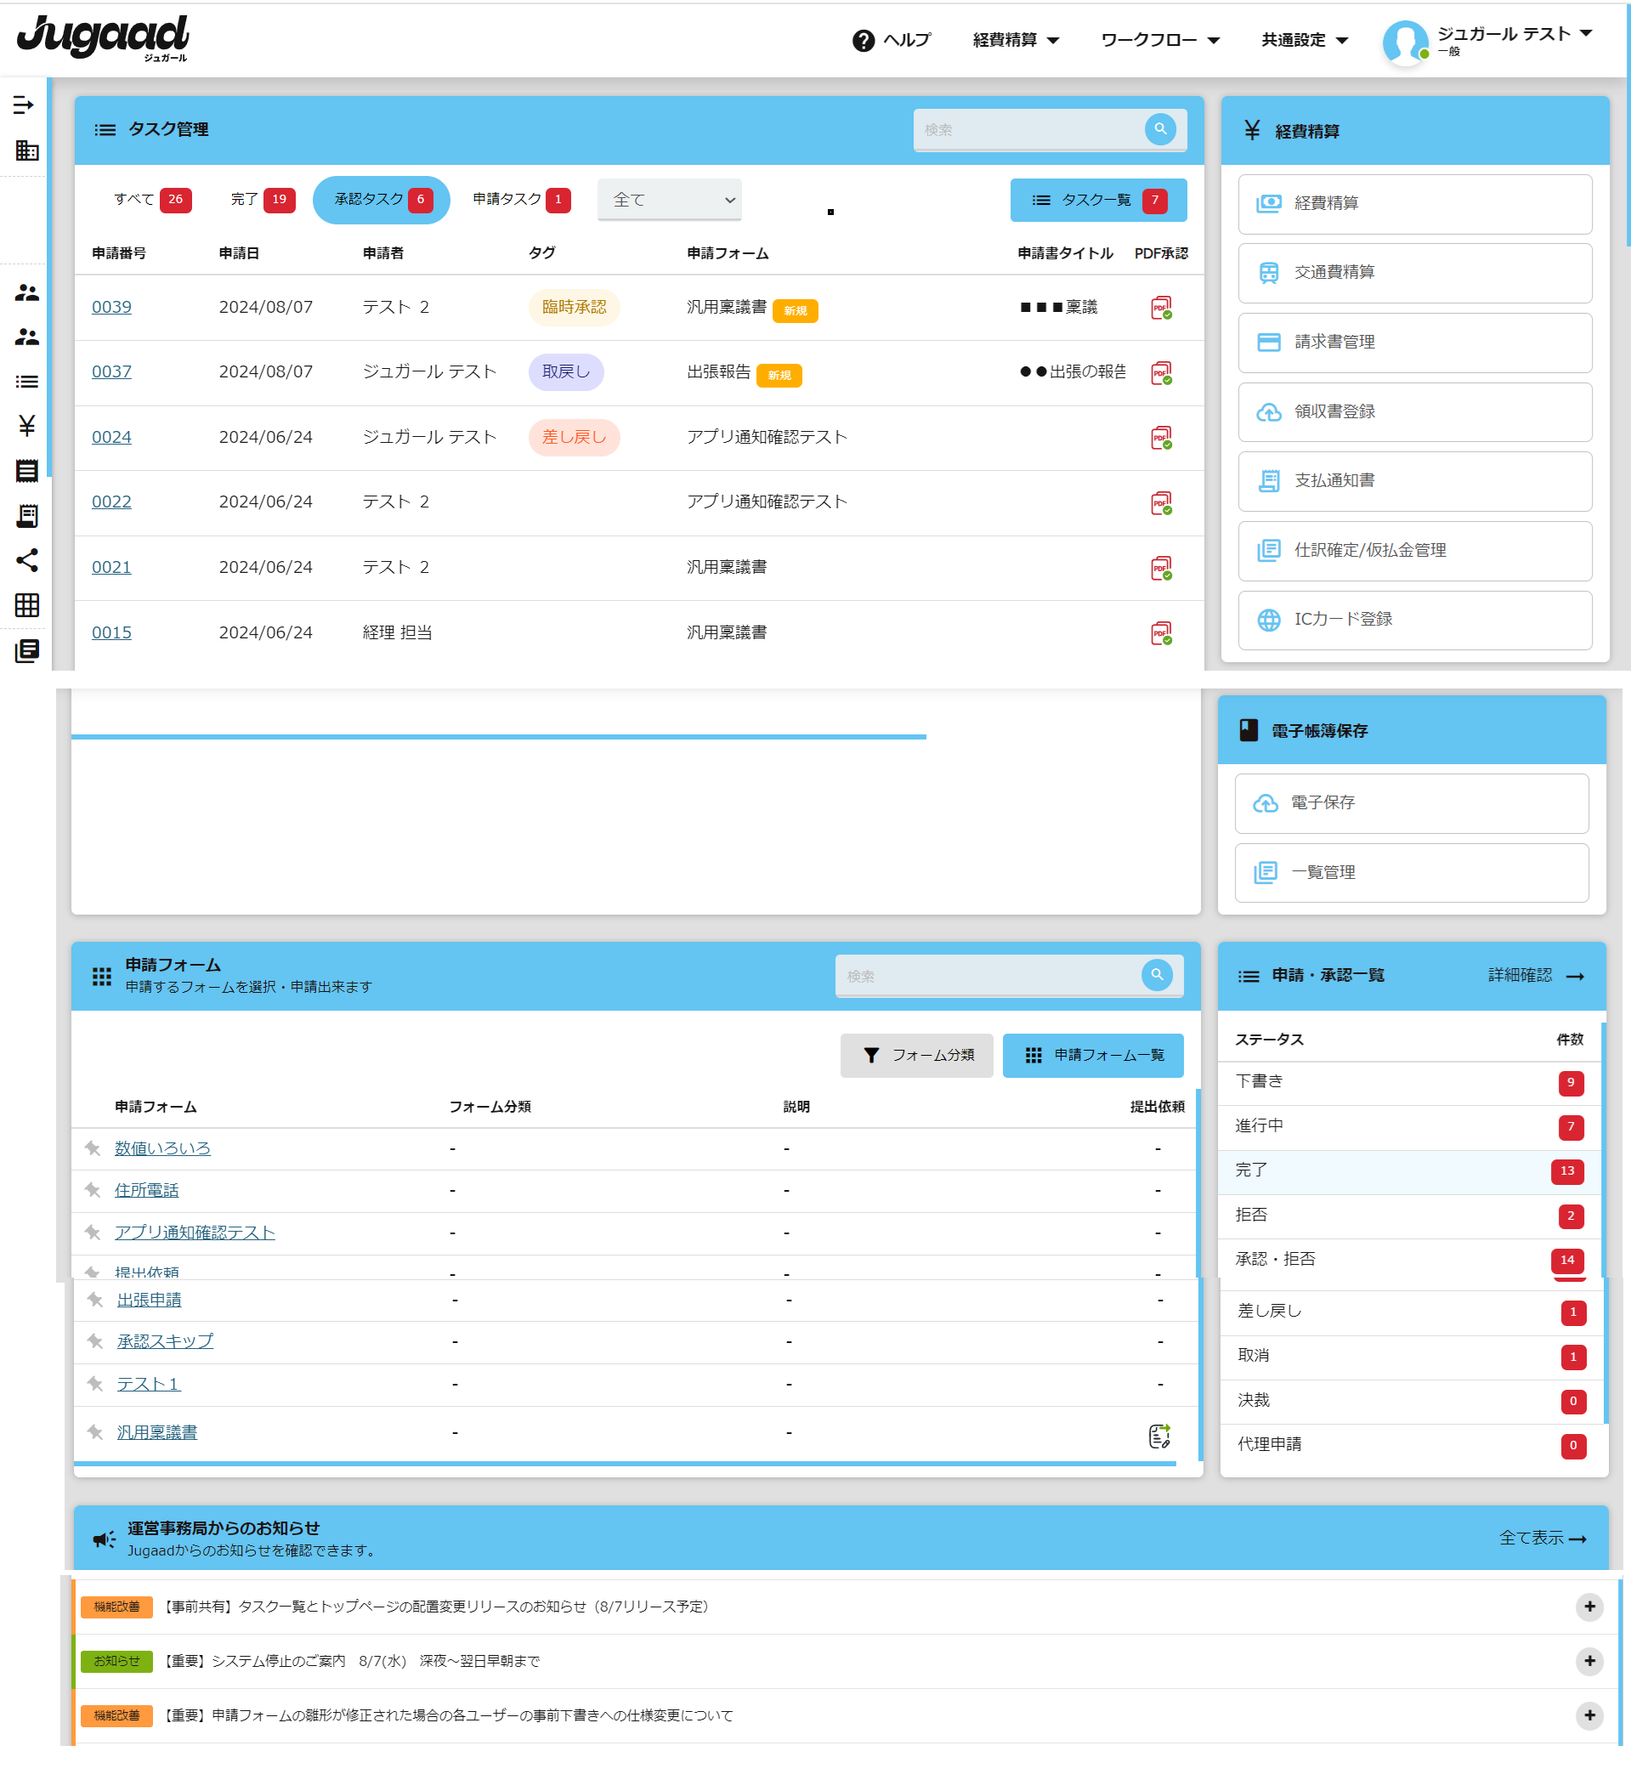Image resolution: width=1631 pixels, height=1774 pixels.
Task: Open the 詳細確認 link
Action: pos(1537,975)
